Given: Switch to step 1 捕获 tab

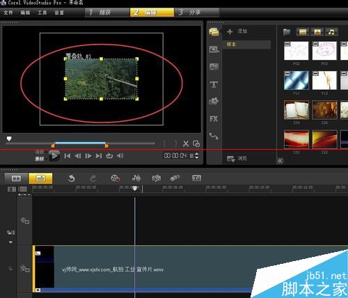Looking at the screenshot, I should point(106,13).
